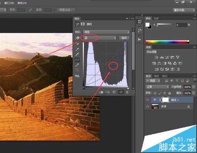Collapse the Properties panel with double arrows
The height and width of the screenshot is (153, 197).
point(127,18)
